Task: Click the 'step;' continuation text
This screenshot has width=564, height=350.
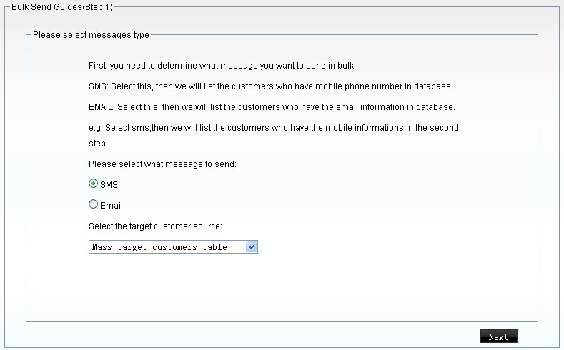Action: click(98, 143)
